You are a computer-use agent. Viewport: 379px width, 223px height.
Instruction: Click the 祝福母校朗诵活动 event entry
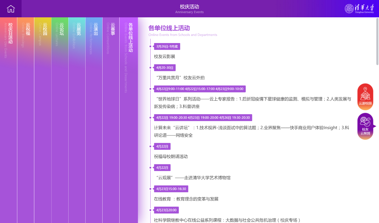(171, 157)
